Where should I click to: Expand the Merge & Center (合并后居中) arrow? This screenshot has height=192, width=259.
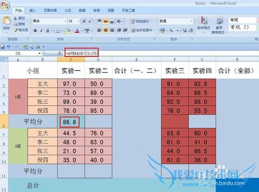(x=154, y=31)
